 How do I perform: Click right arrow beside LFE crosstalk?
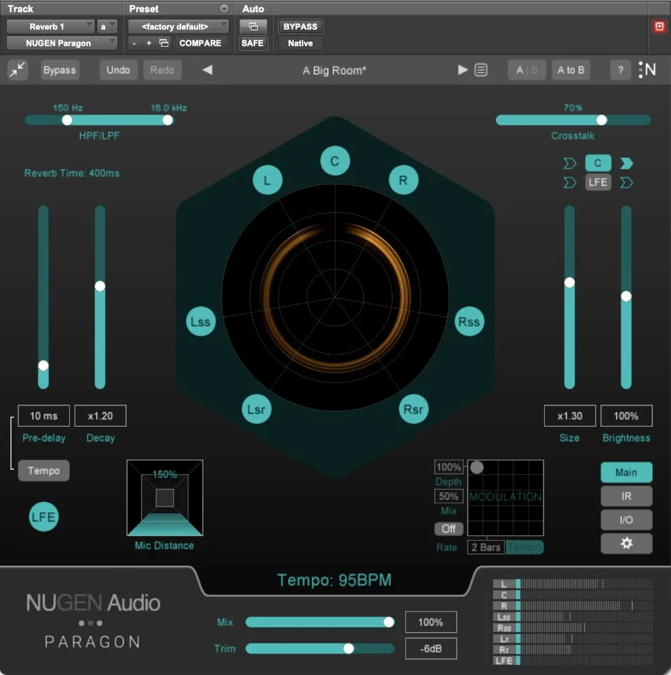[x=626, y=183]
